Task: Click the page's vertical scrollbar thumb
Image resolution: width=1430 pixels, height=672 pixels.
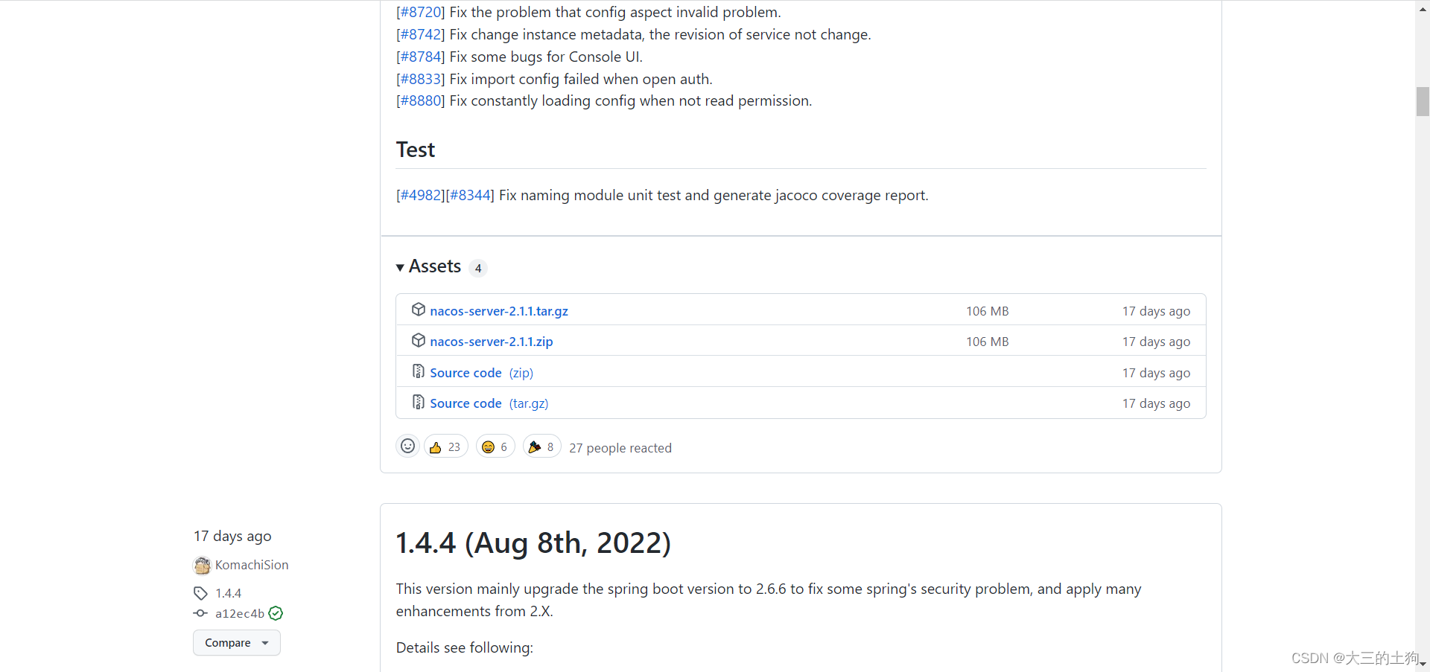Action: (1423, 102)
